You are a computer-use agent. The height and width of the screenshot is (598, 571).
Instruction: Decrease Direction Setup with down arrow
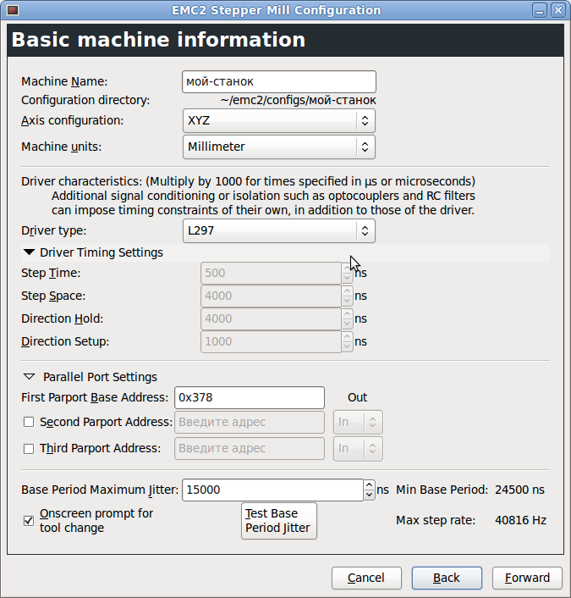[x=347, y=347]
